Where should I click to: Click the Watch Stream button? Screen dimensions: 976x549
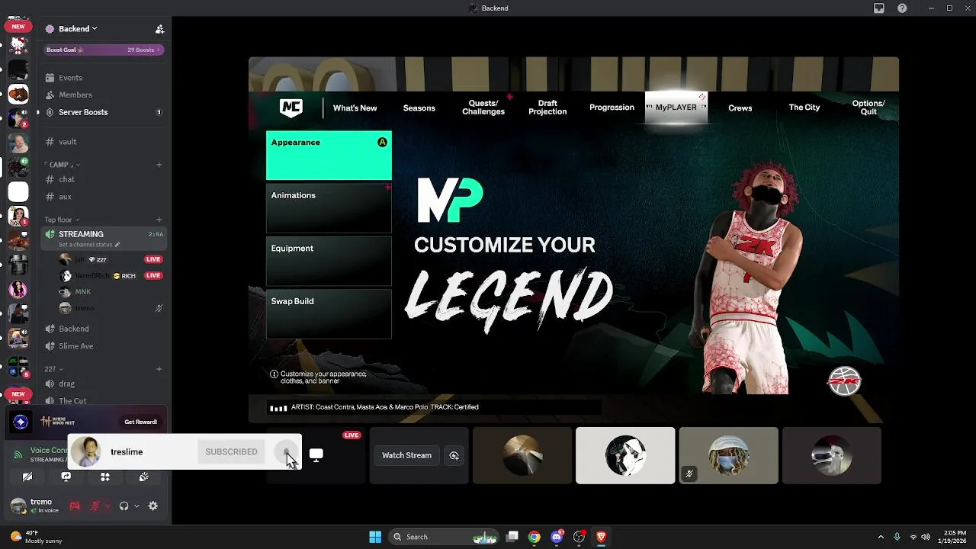406,455
